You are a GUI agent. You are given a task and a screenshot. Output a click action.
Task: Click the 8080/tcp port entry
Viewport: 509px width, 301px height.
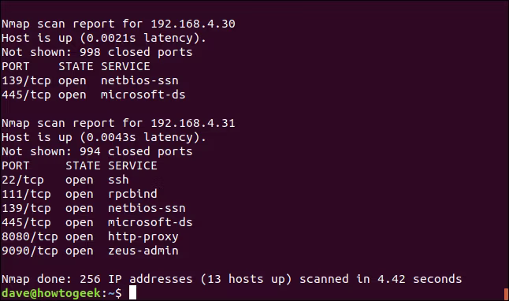pyautogui.click(x=29, y=236)
